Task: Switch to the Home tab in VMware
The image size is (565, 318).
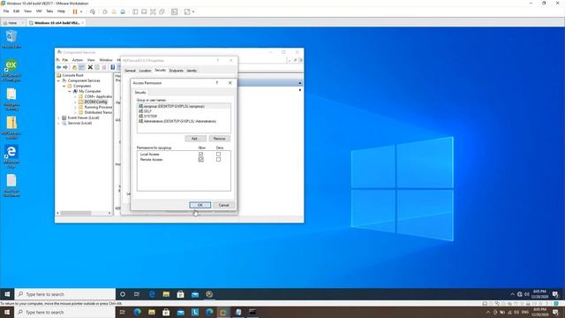Action: 12,23
